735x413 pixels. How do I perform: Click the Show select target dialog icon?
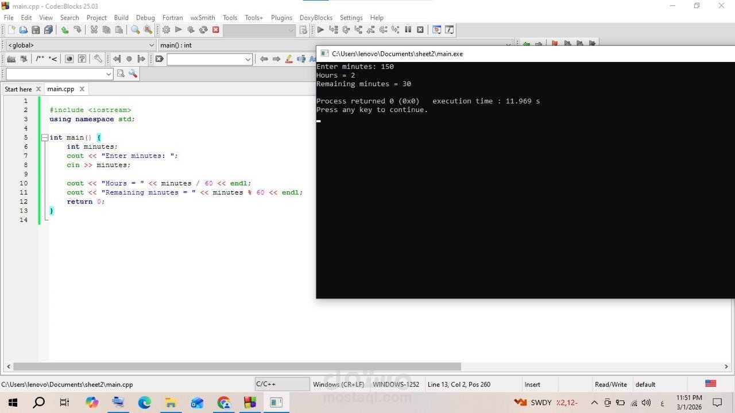click(303, 30)
